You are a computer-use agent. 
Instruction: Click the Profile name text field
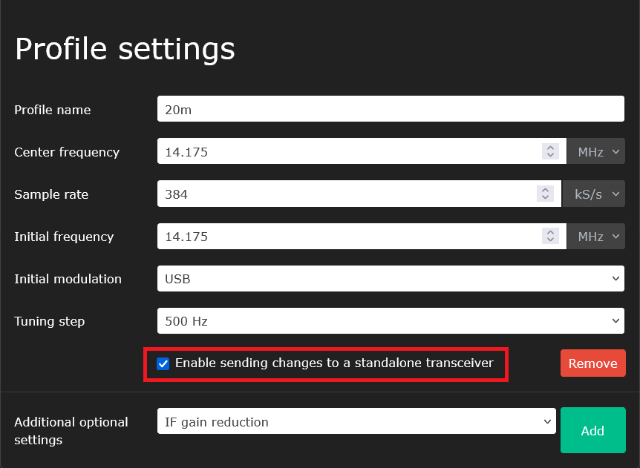[x=391, y=110]
